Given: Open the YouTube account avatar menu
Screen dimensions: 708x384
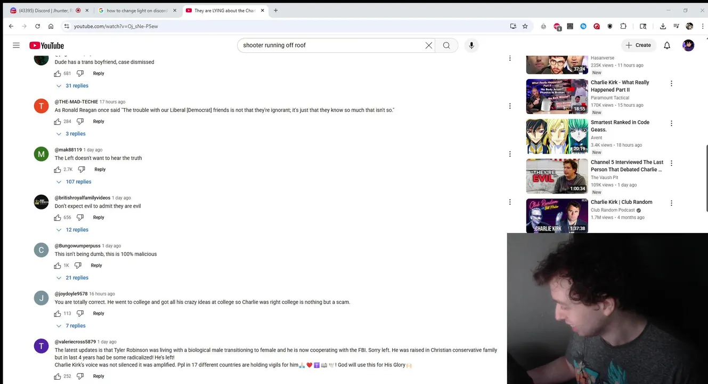Looking at the screenshot, I should pyautogui.click(x=688, y=45).
